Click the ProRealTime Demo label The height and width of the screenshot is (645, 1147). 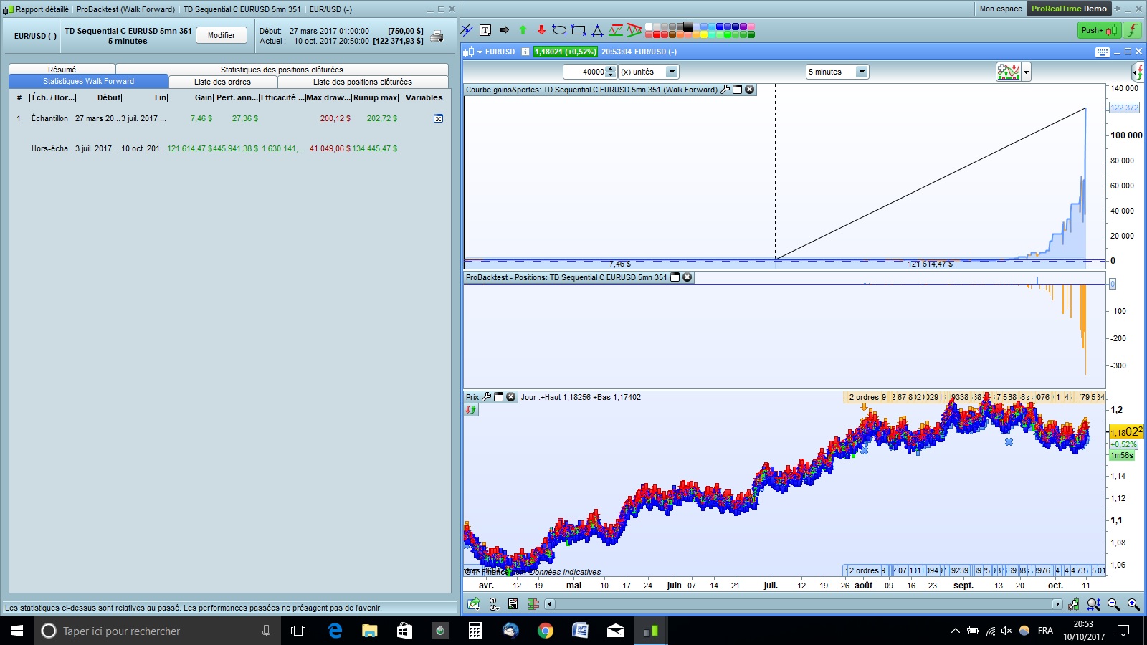pos(1069,9)
